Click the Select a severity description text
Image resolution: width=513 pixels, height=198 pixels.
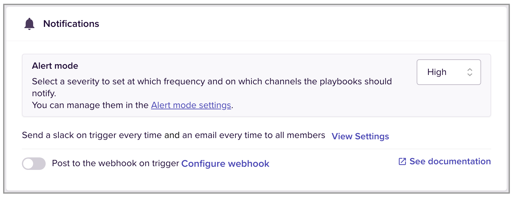[x=125, y=82]
